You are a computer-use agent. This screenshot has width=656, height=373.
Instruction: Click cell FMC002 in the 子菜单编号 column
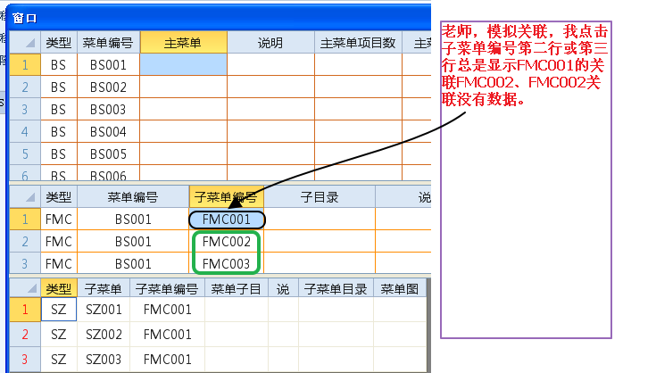click(227, 241)
